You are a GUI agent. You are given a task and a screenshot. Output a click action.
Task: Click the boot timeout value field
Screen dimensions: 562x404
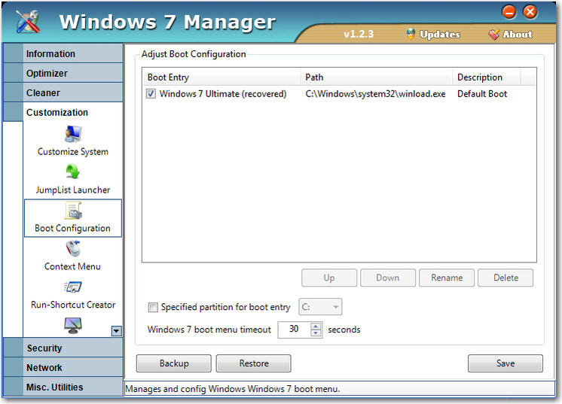click(295, 330)
